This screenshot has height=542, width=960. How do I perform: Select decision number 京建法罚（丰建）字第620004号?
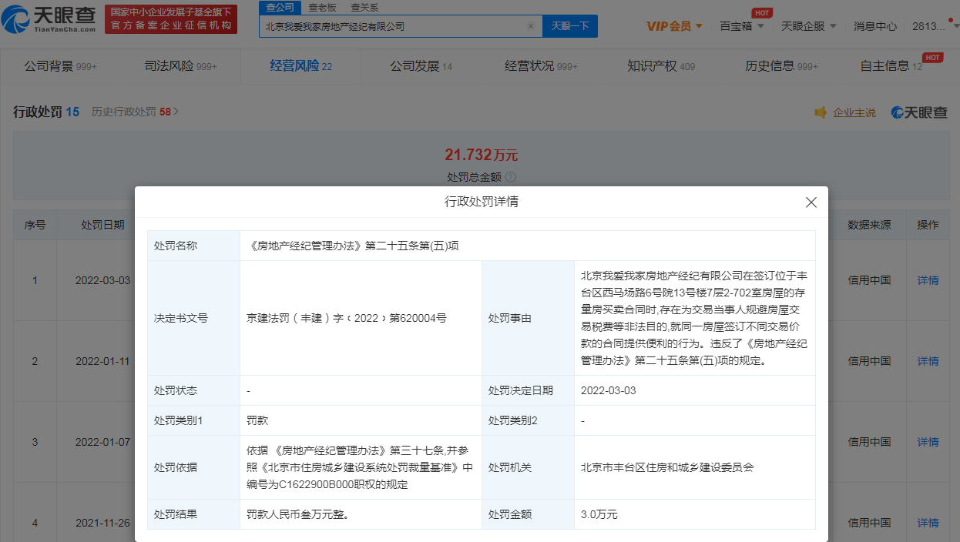(x=347, y=317)
